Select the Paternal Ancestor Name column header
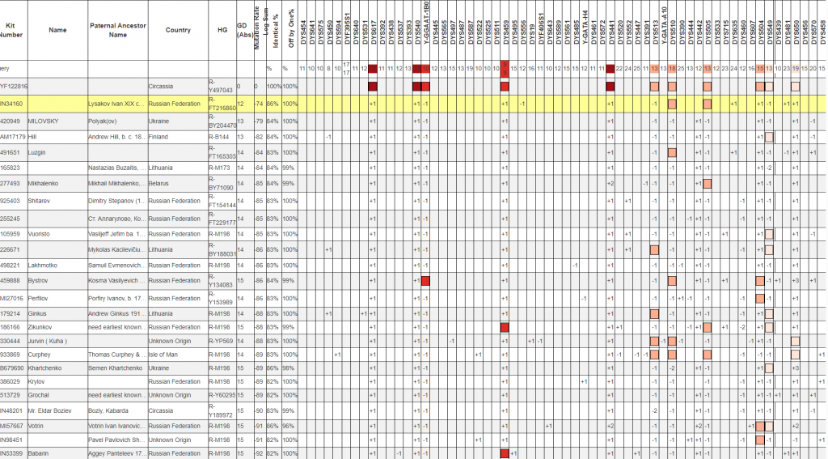The height and width of the screenshot is (459, 828). coord(118,30)
